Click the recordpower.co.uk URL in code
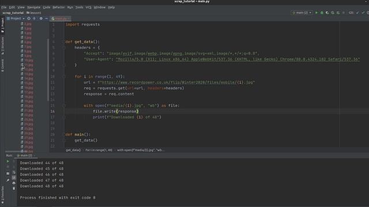Screen dimensions: 369x207 coord(169,82)
